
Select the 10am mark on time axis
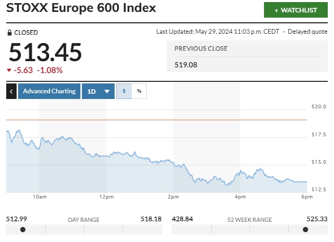click(39, 197)
